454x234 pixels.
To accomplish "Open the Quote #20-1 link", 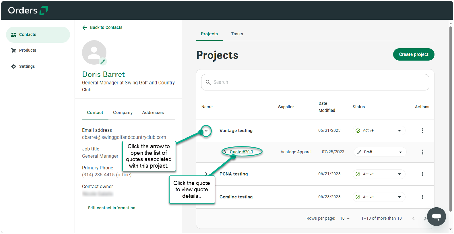I will pos(241,152).
